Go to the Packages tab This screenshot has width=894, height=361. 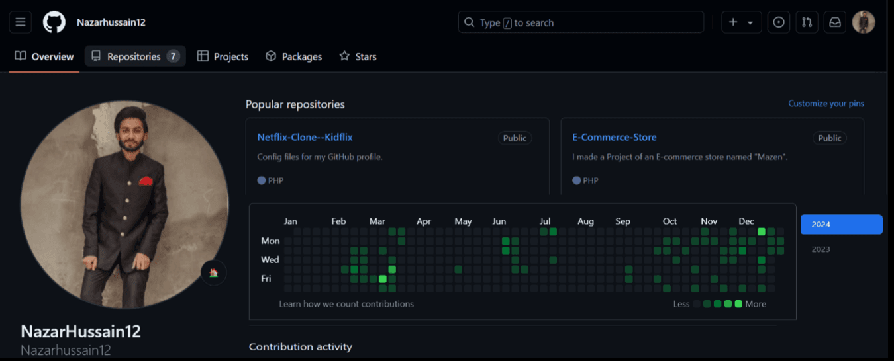click(x=293, y=57)
